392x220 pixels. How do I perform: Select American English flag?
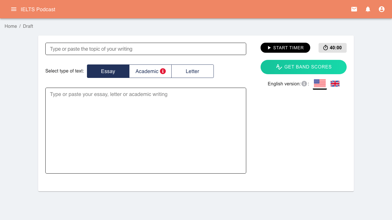[x=320, y=83]
